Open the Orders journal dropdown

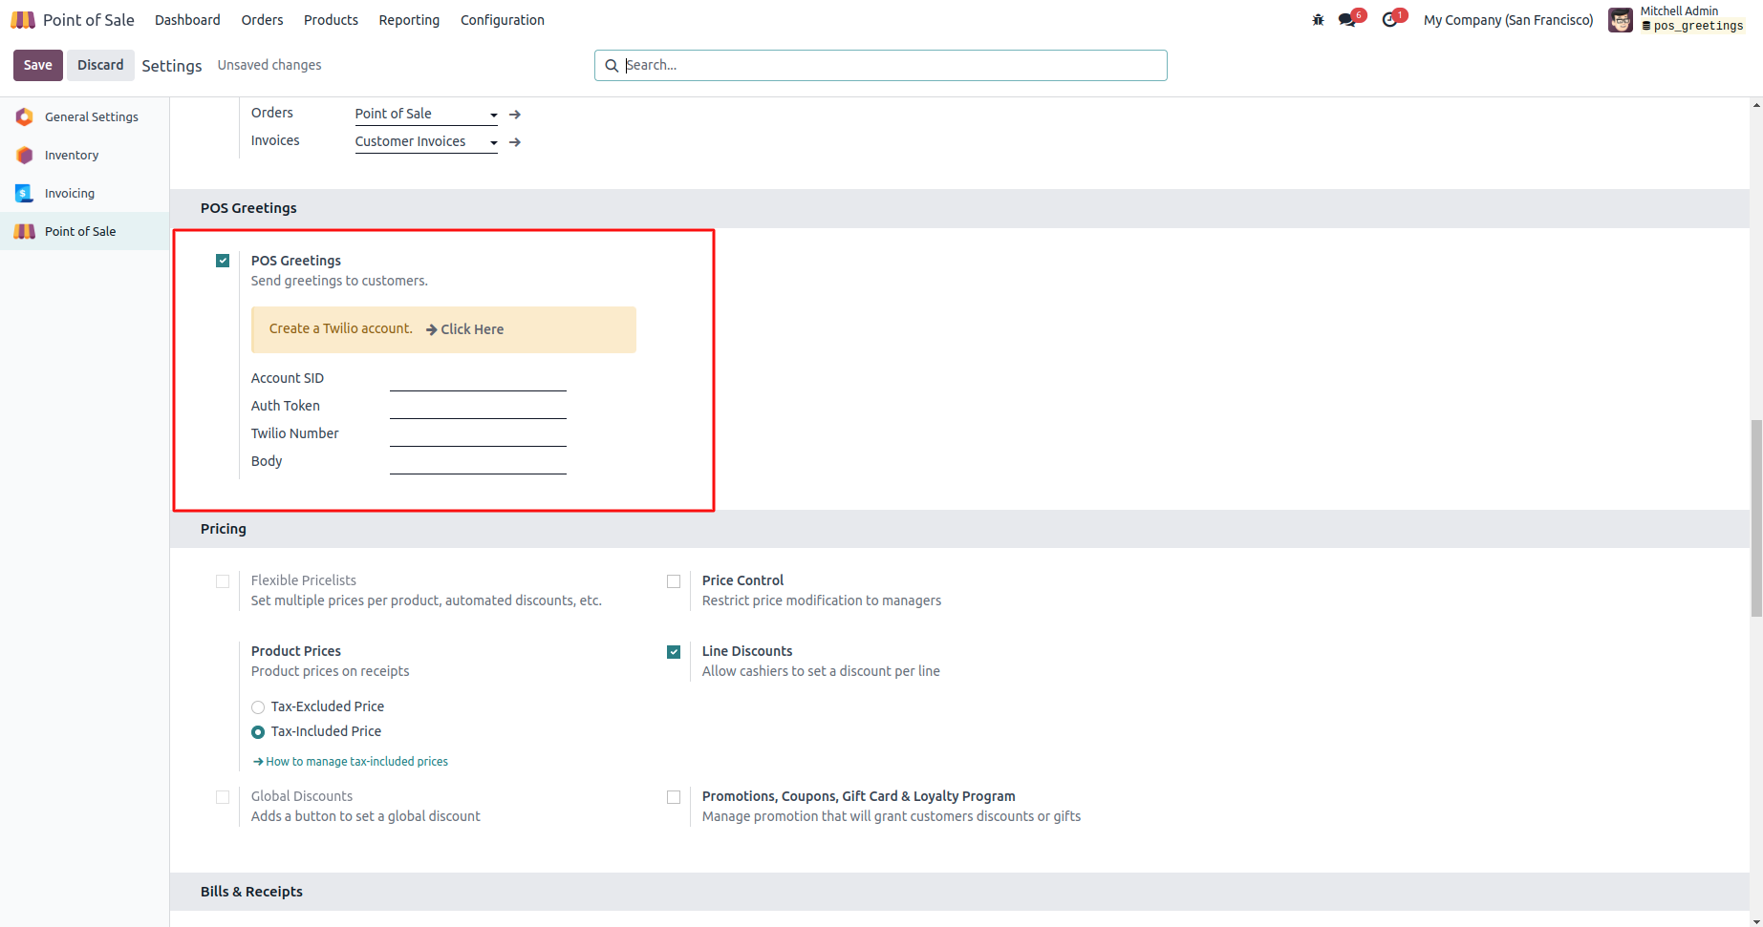(x=426, y=115)
